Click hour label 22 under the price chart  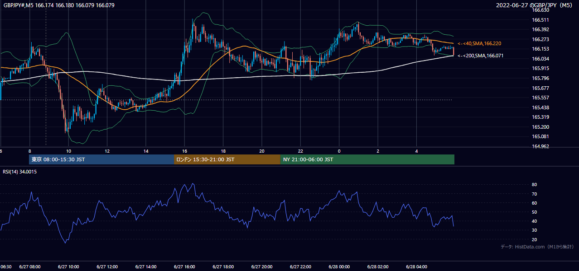(301, 151)
